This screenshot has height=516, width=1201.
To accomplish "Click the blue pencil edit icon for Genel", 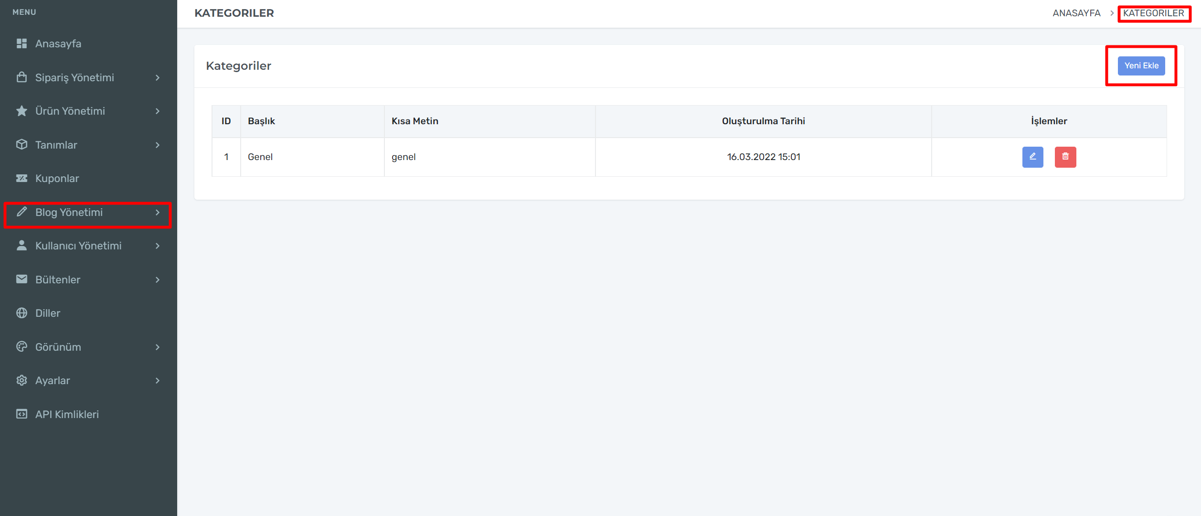I will coord(1032,157).
